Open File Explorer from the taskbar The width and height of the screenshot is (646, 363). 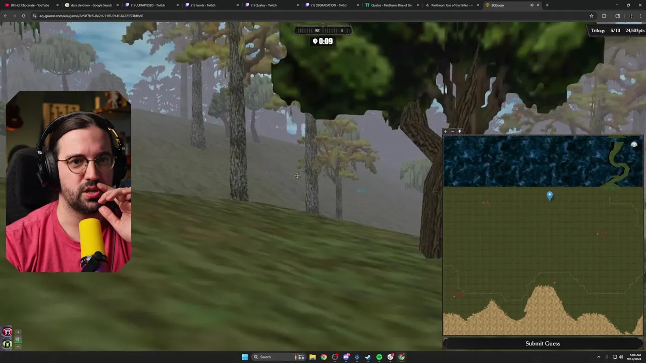pos(312,357)
